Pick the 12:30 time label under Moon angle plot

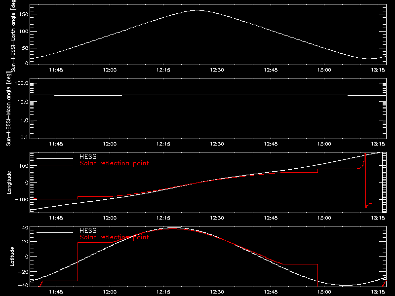(x=217, y=144)
